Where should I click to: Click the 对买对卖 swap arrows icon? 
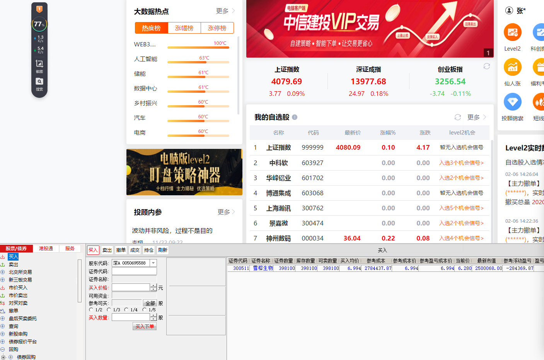tap(3, 303)
